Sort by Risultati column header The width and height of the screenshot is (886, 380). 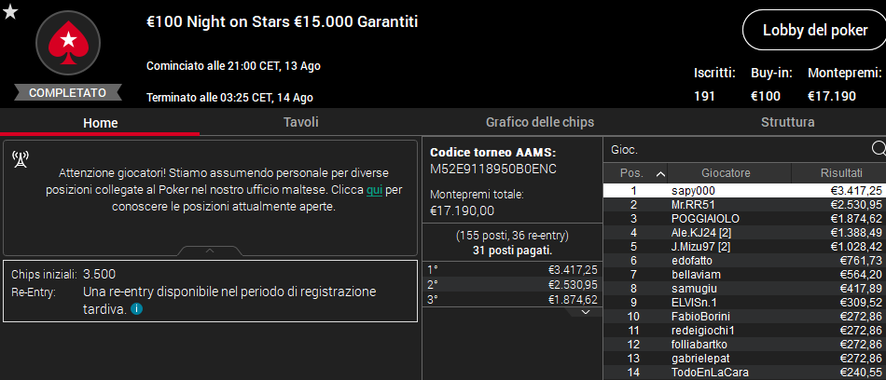pyautogui.click(x=840, y=173)
